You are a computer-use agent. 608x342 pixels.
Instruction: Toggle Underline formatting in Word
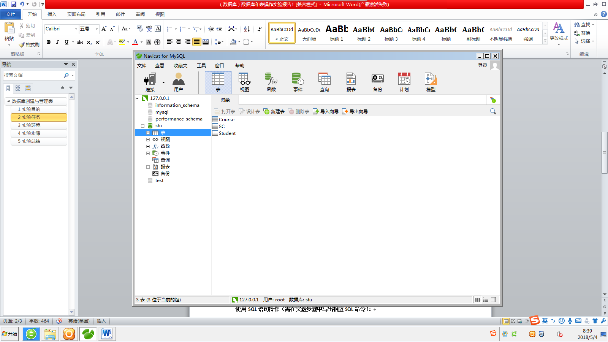(x=66, y=42)
